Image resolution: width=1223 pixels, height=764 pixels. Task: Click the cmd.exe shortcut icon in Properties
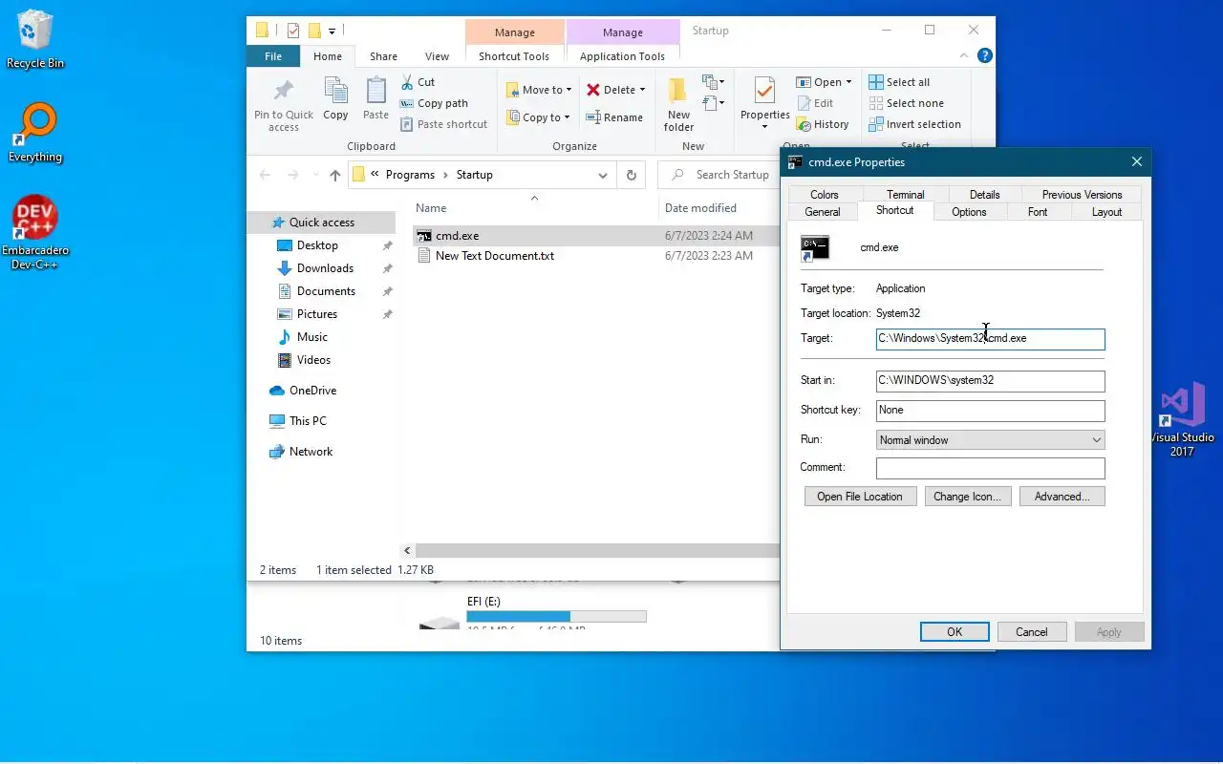pyautogui.click(x=815, y=247)
